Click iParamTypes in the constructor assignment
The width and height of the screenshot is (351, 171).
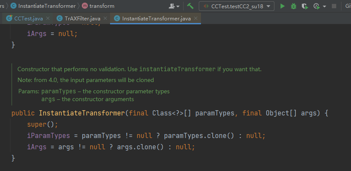(49, 135)
